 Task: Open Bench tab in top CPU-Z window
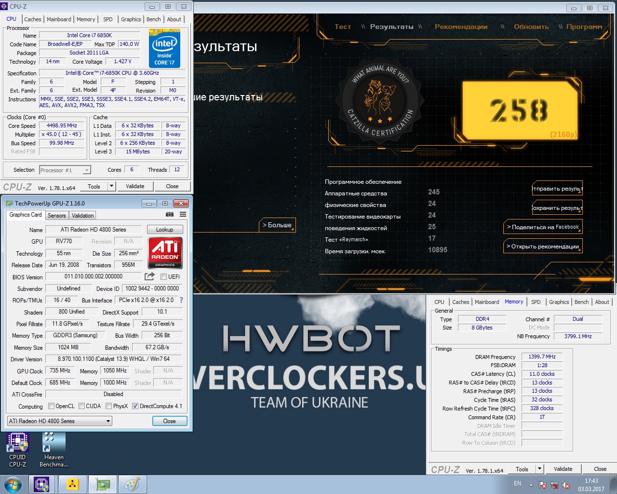154,19
